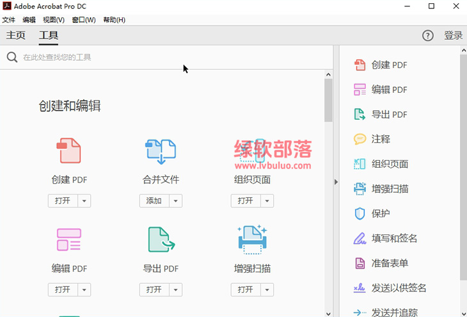
Task: Select 编辑 PDF icon in right sidebar
Action: pyautogui.click(x=360, y=90)
